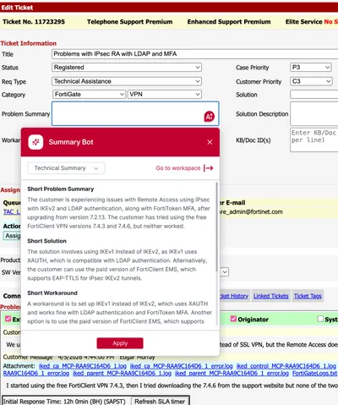Click into the Solution Description text area
Image resolution: width=338 pixels, height=405 pixels.
click(x=314, y=113)
